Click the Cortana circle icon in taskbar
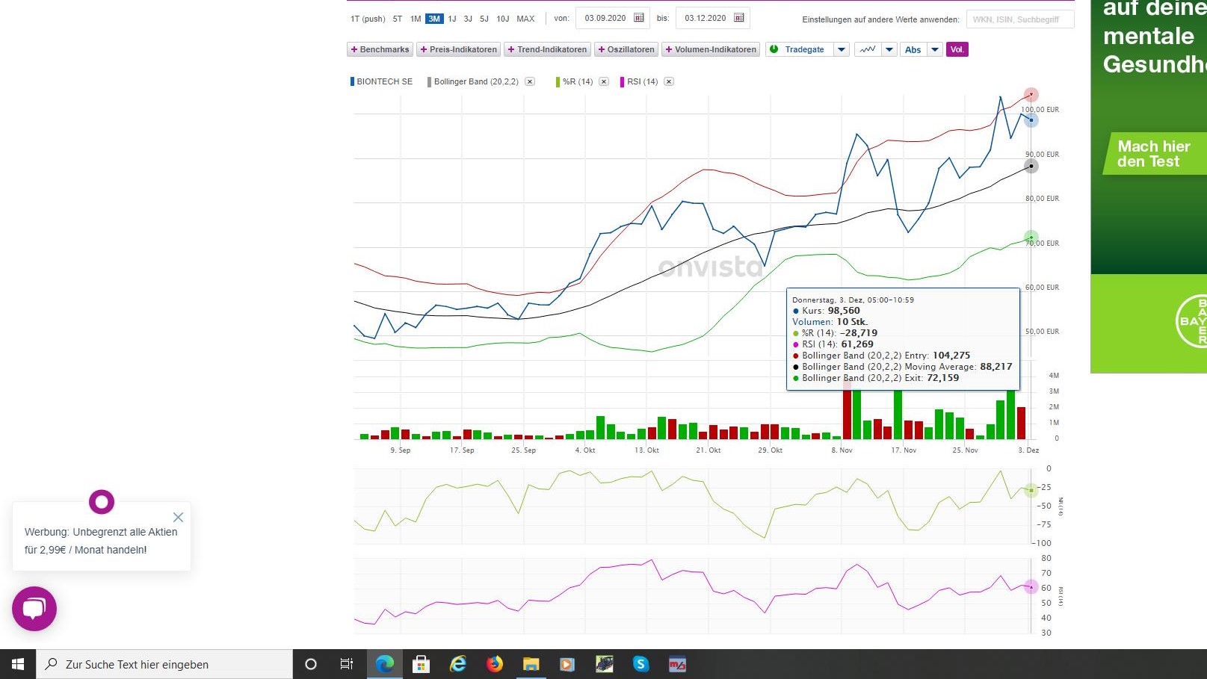This screenshot has height=679, width=1207. point(311,664)
